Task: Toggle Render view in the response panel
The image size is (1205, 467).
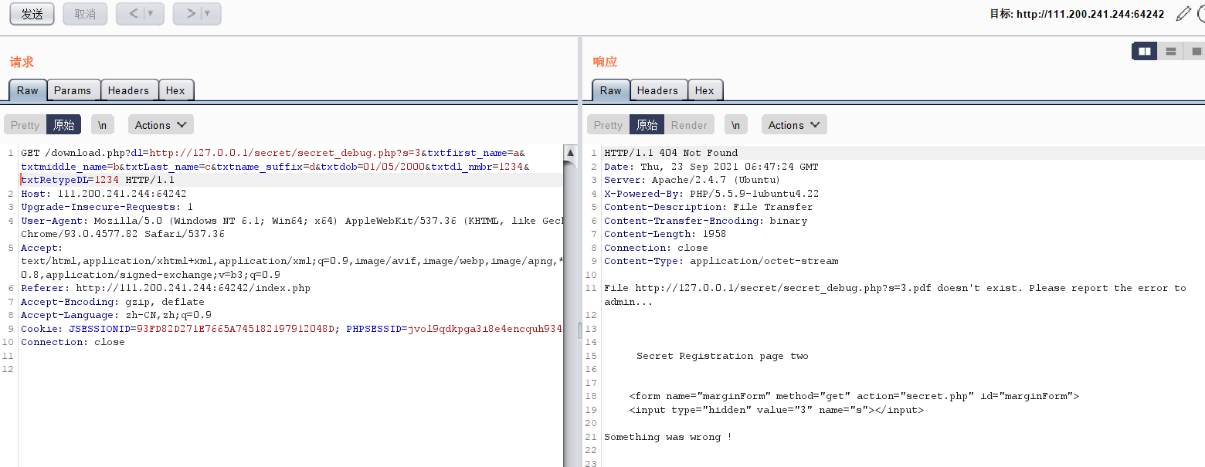Action: click(x=689, y=125)
